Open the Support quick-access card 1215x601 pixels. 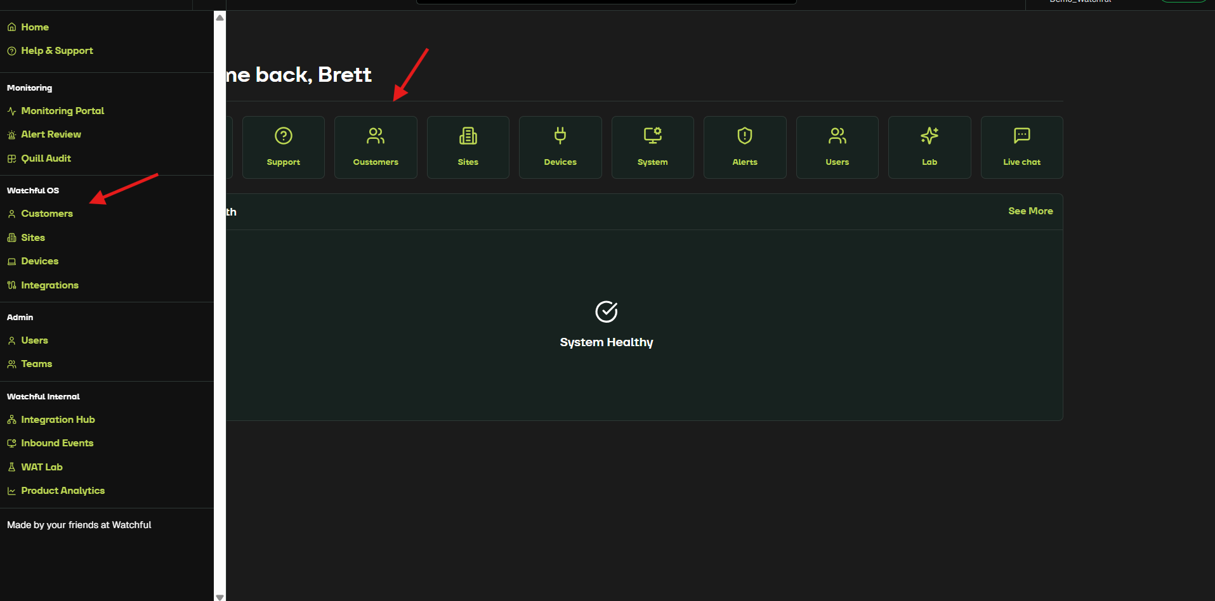coord(284,147)
